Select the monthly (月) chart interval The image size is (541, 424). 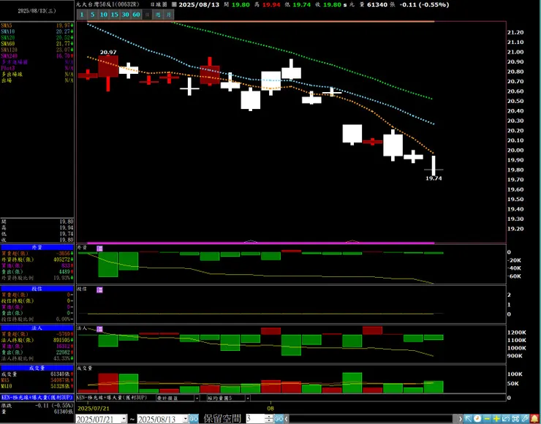tap(169, 15)
